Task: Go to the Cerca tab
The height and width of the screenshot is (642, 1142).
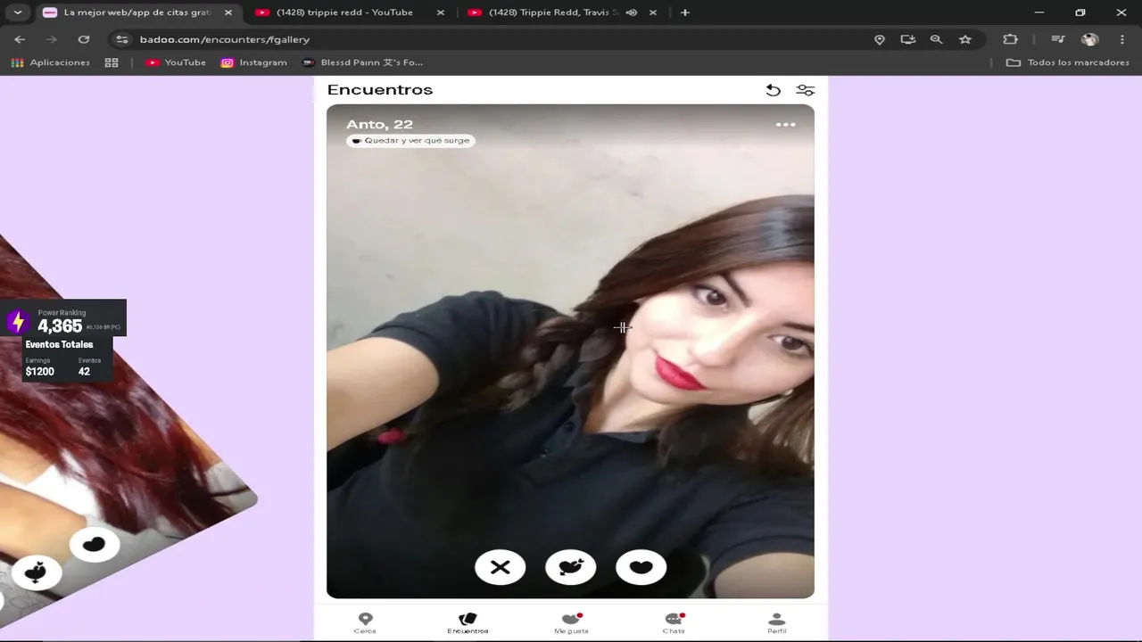Action: pyautogui.click(x=365, y=622)
